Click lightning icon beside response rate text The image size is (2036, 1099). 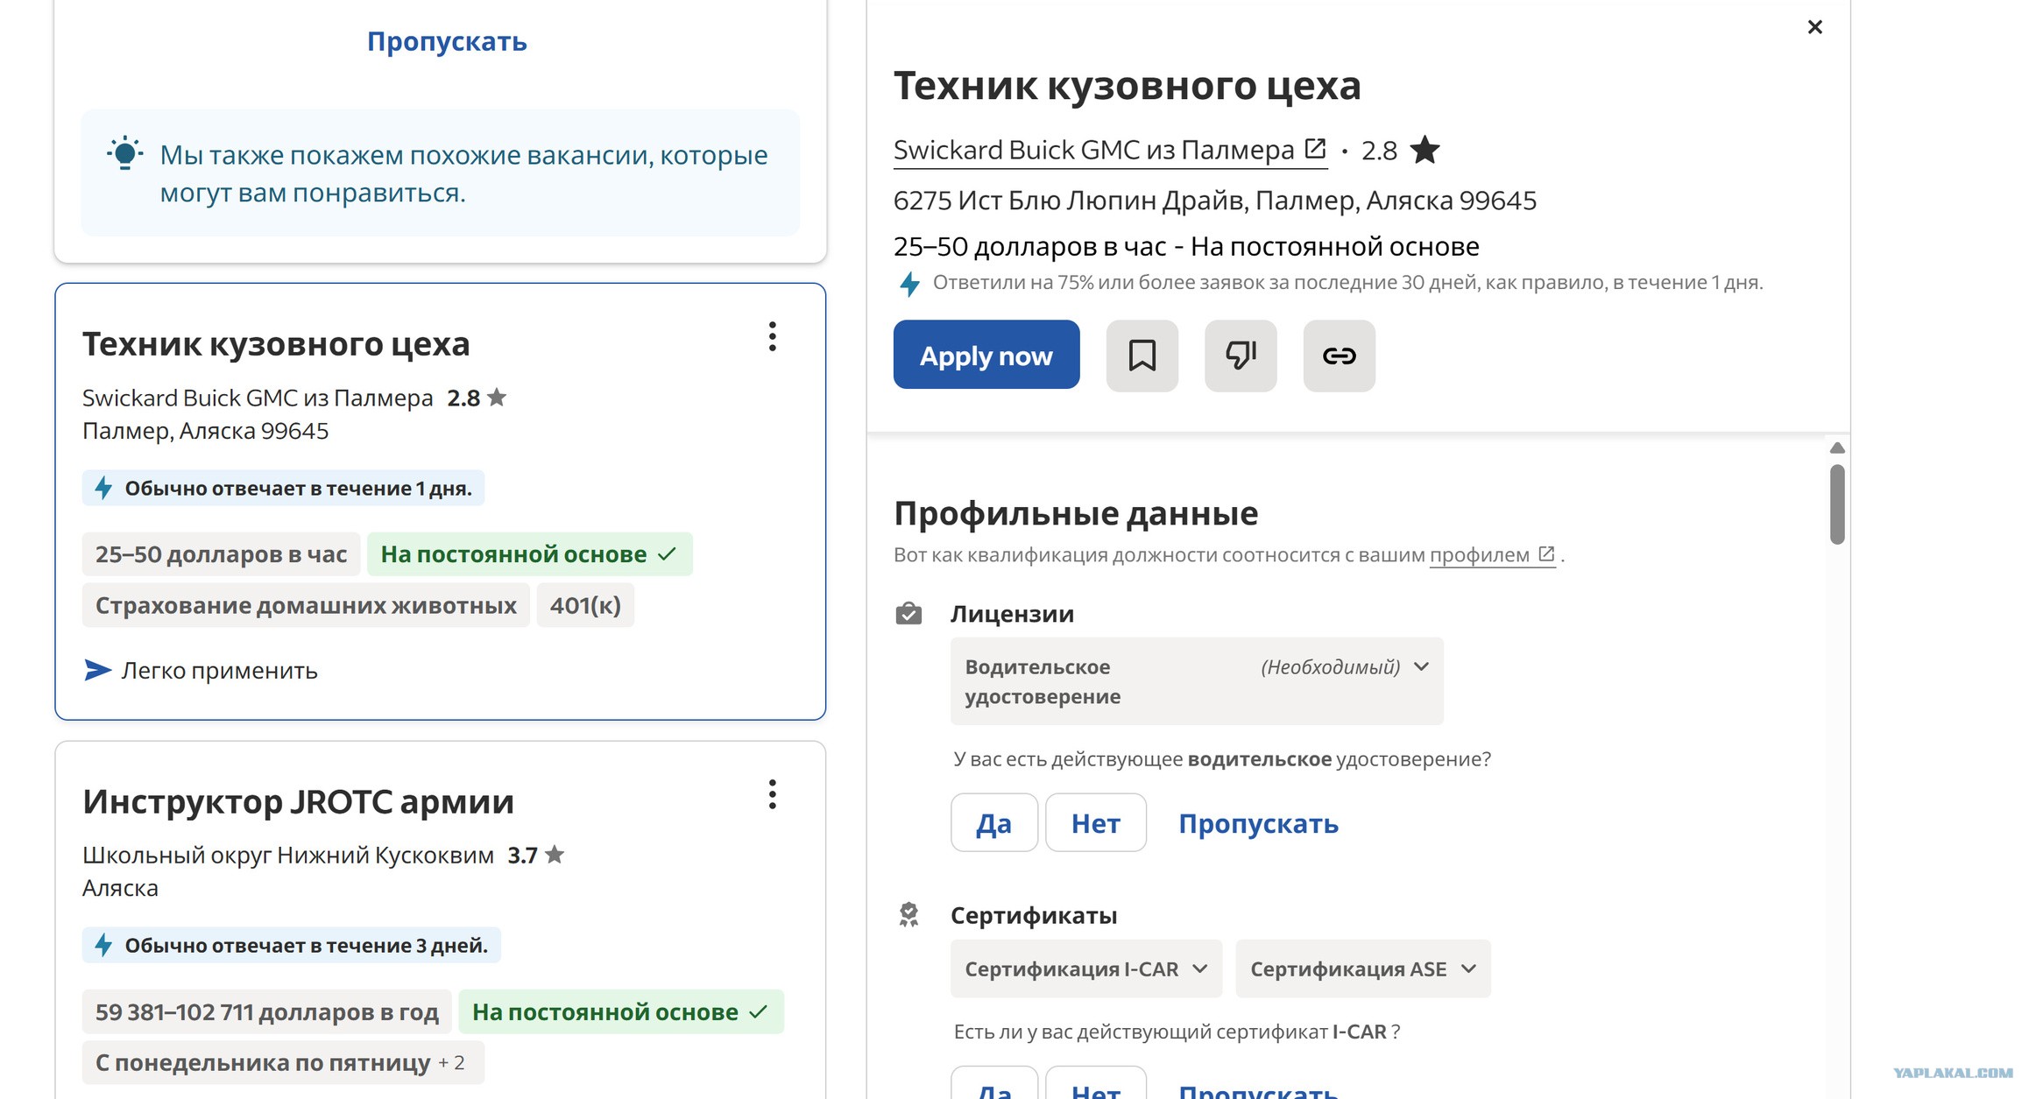tap(909, 284)
